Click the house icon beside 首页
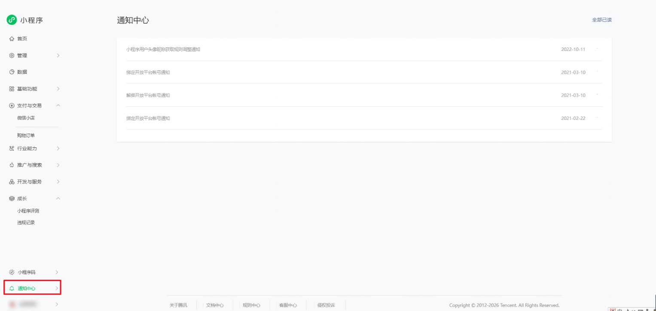This screenshot has height=311, width=656. pyautogui.click(x=12, y=39)
